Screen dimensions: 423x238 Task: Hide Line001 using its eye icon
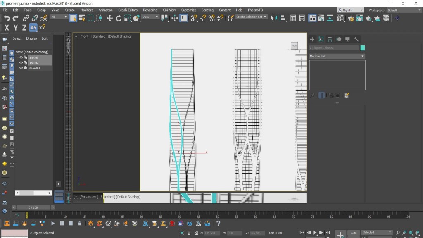[x=21, y=57]
